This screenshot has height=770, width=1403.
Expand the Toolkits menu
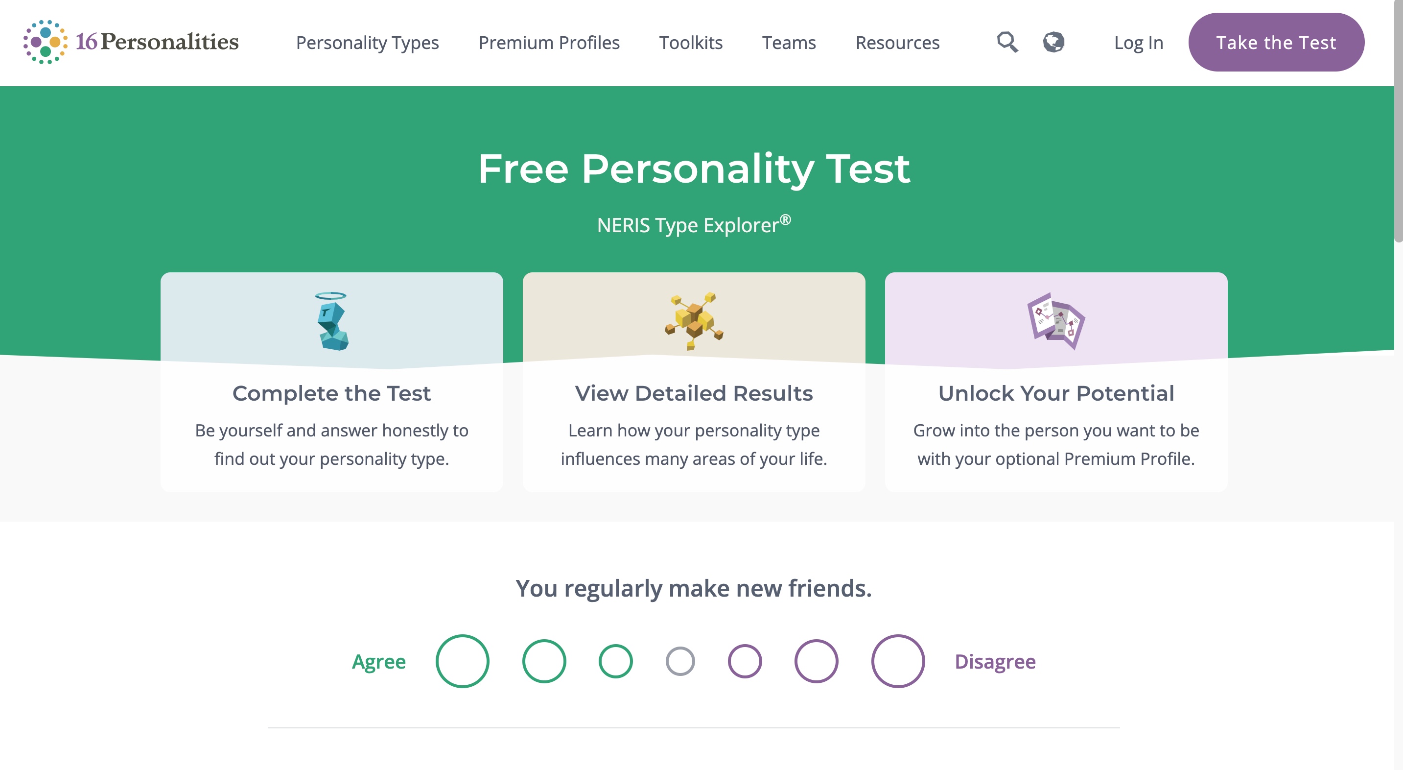click(x=691, y=43)
